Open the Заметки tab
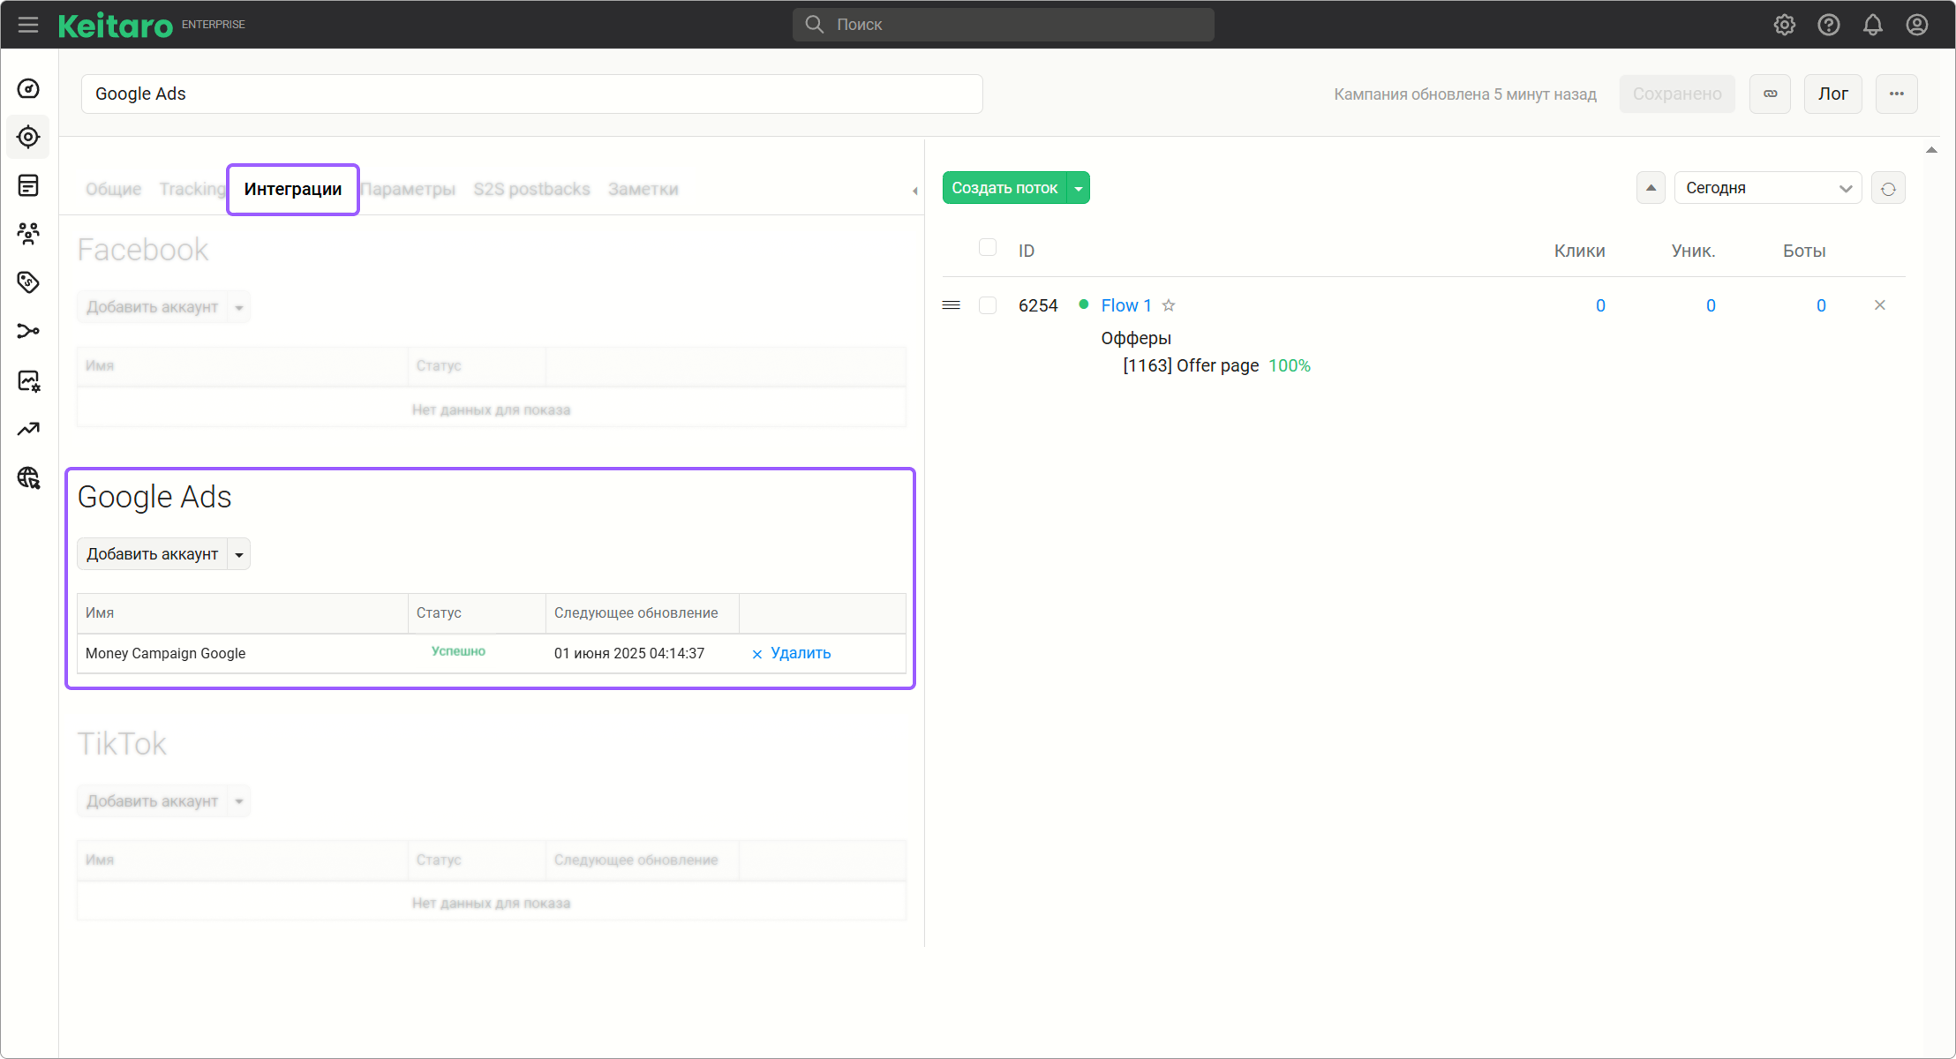Viewport: 1956px width, 1059px height. click(x=643, y=189)
